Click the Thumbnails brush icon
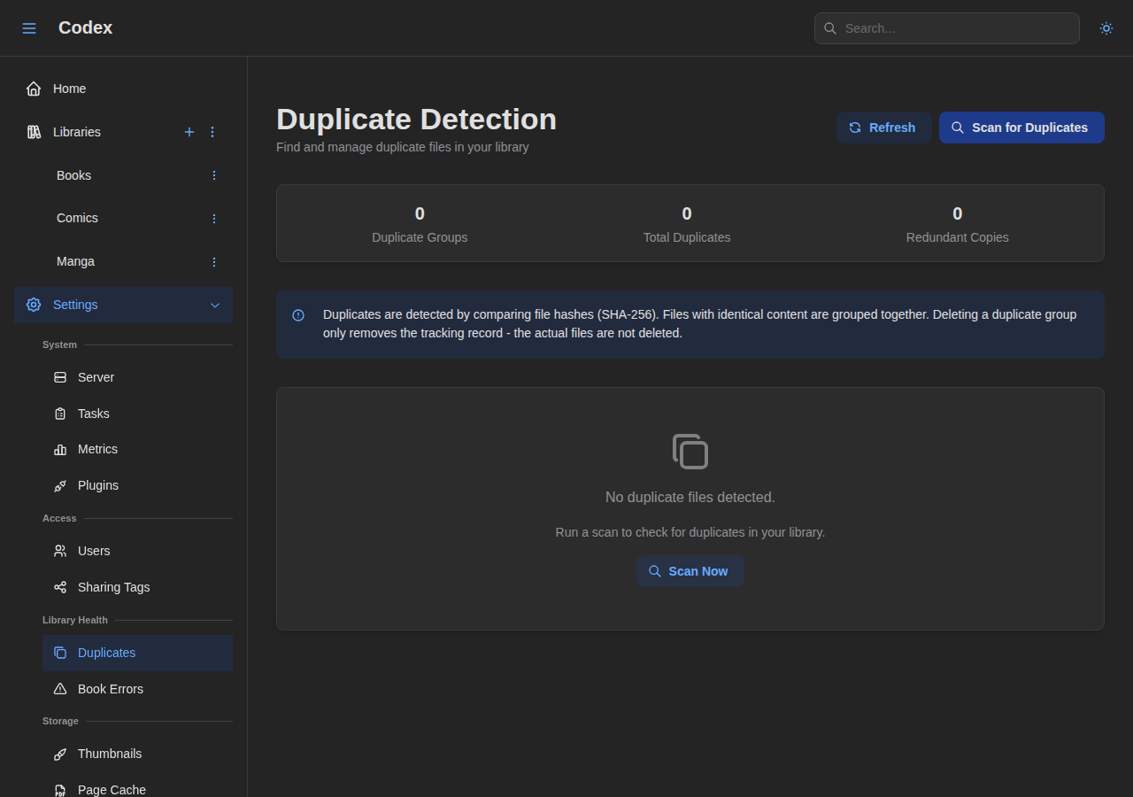The image size is (1133, 797). (x=59, y=754)
